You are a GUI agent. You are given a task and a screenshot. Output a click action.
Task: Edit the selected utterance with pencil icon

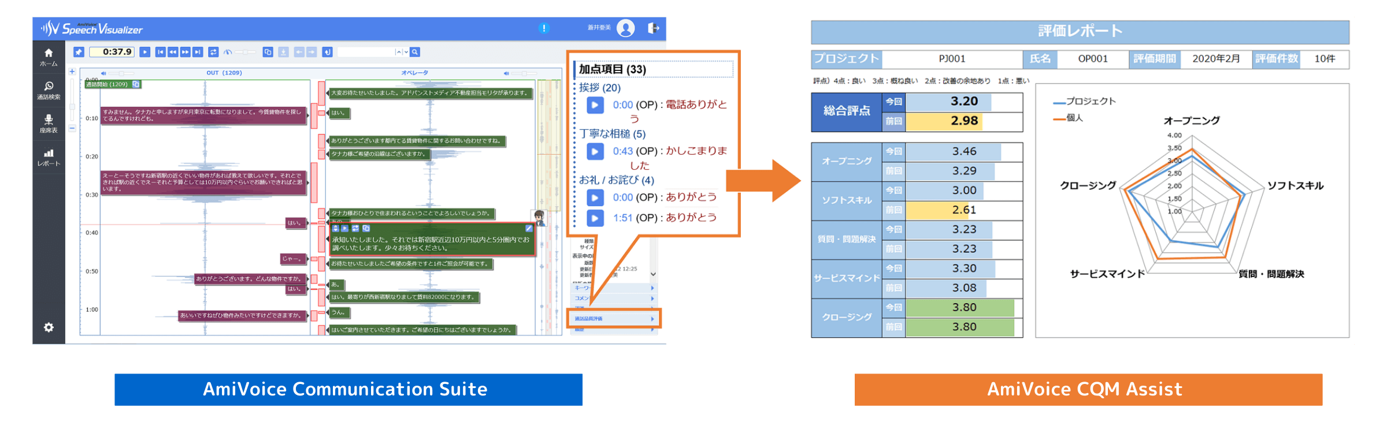pos(528,229)
